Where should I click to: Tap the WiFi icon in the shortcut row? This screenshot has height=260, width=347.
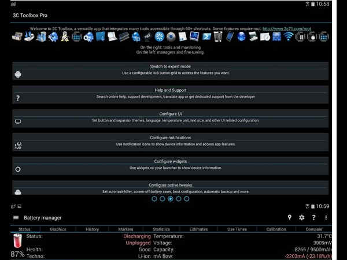pos(289,37)
